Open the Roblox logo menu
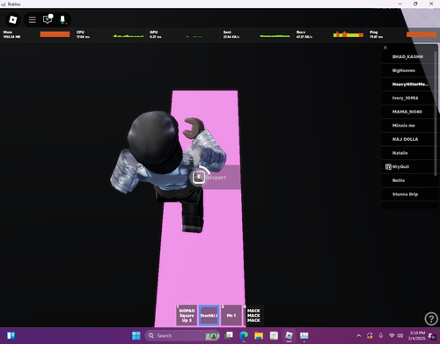This screenshot has width=440, height=344. 13,19
